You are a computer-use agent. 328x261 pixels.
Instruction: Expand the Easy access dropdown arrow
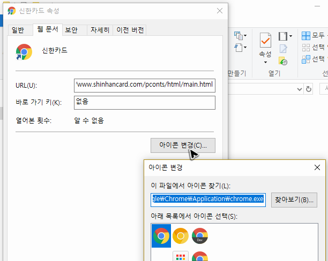point(245,48)
